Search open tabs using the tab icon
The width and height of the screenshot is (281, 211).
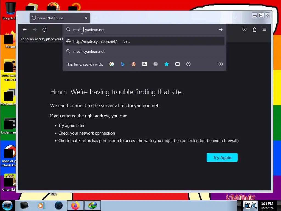[178, 64]
